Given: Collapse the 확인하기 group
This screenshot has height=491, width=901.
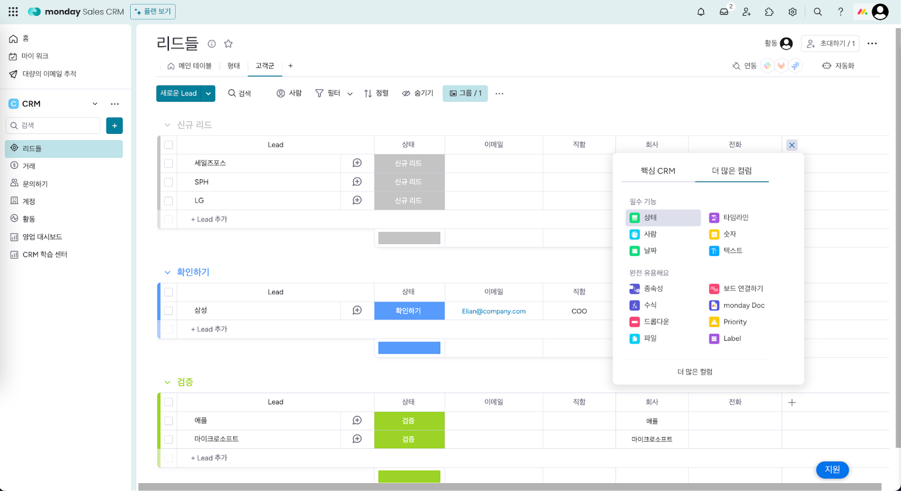Looking at the screenshot, I should tap(167, 272).
